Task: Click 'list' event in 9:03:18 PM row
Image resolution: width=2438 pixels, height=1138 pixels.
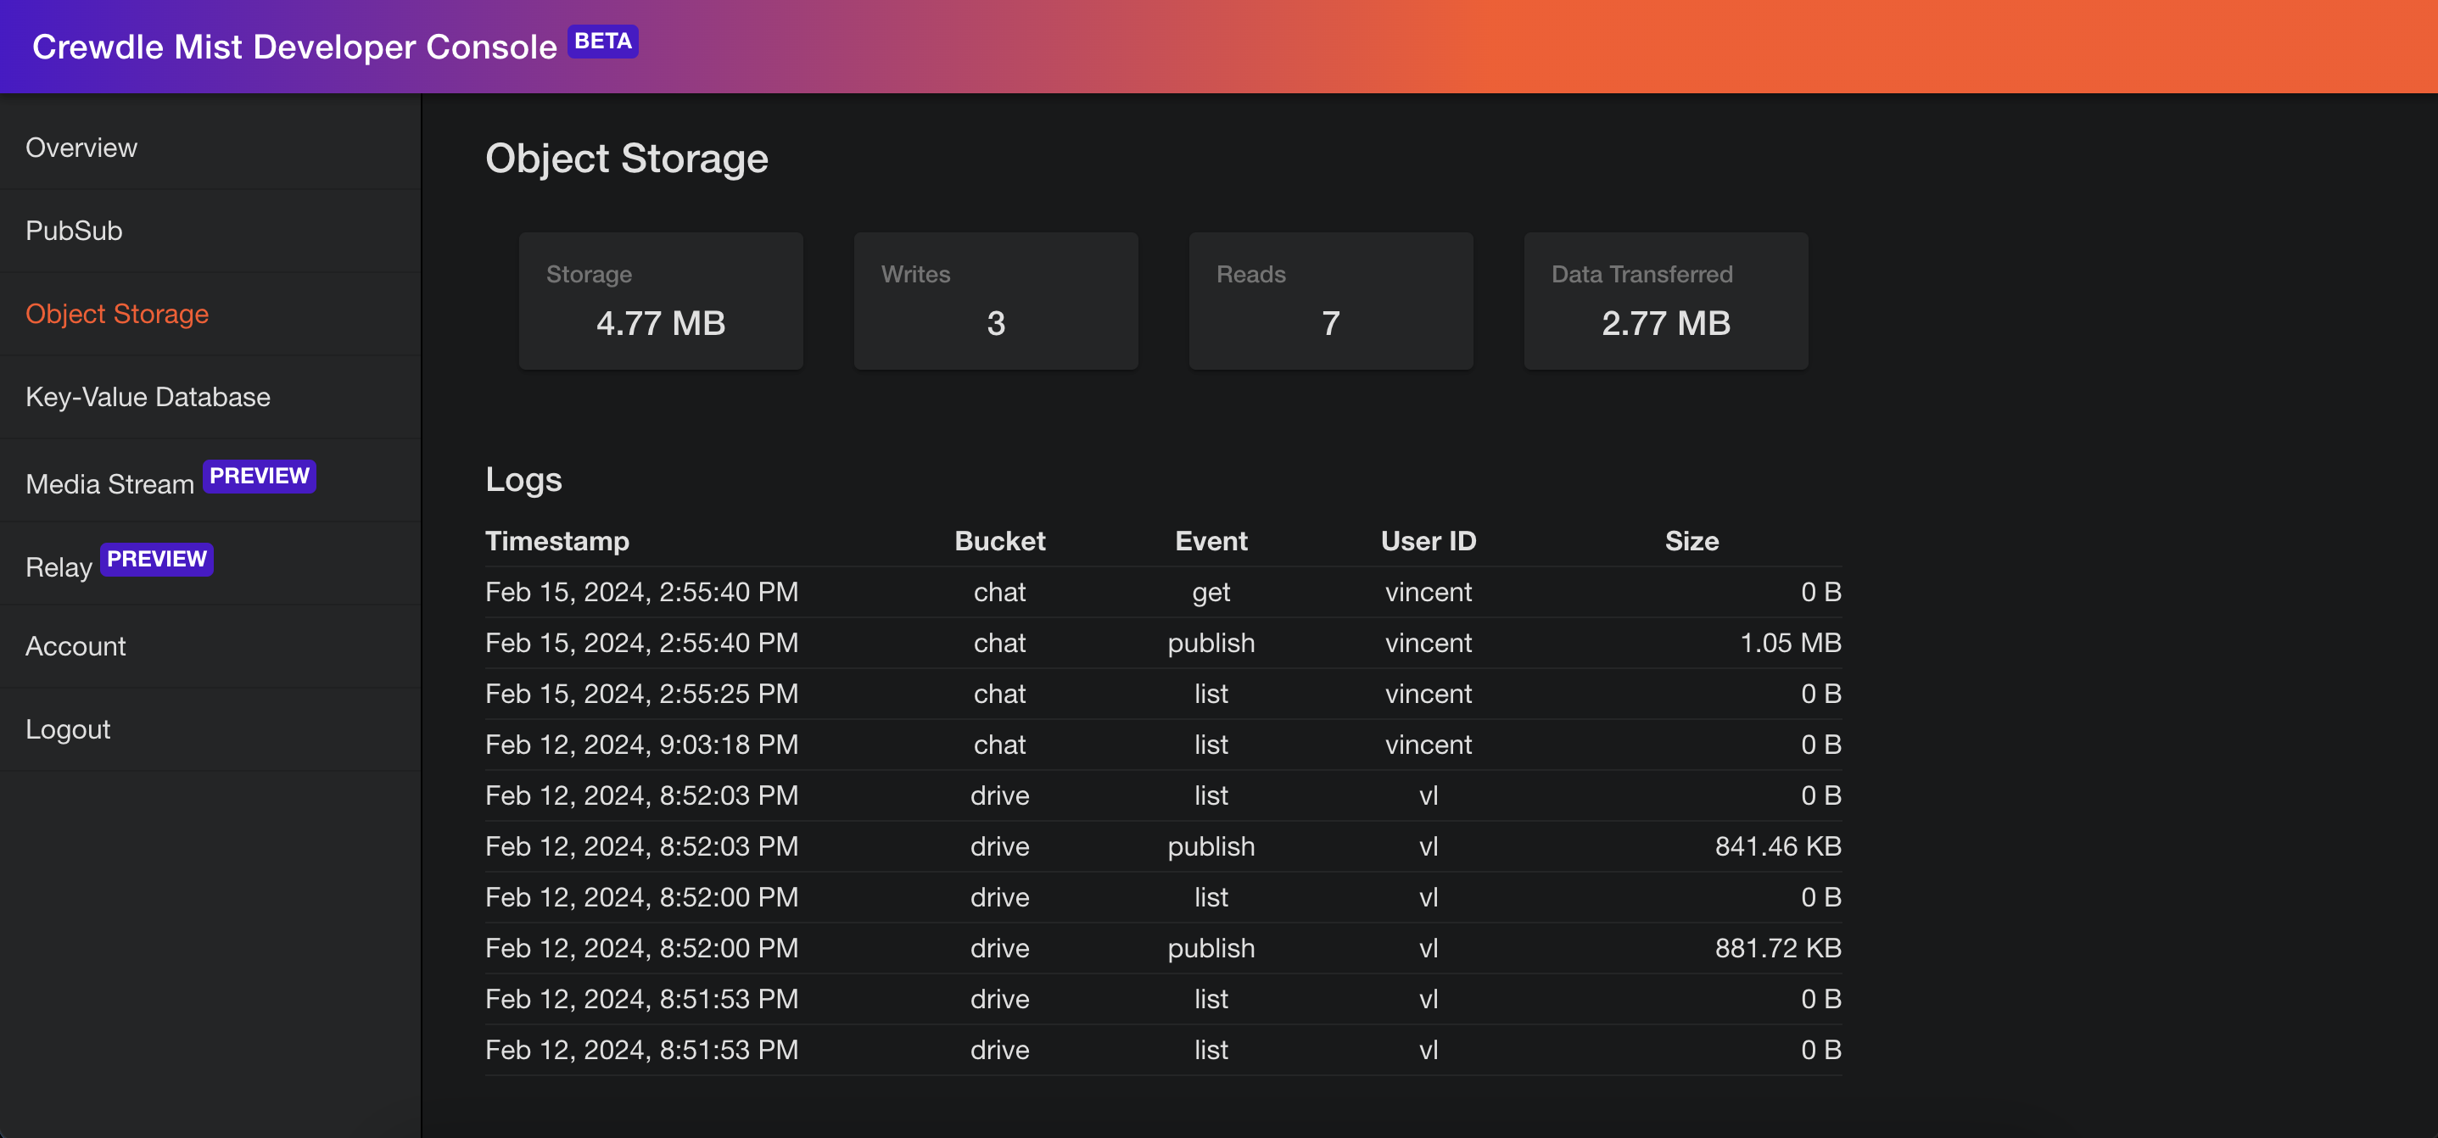Action: pos(1211,745)
